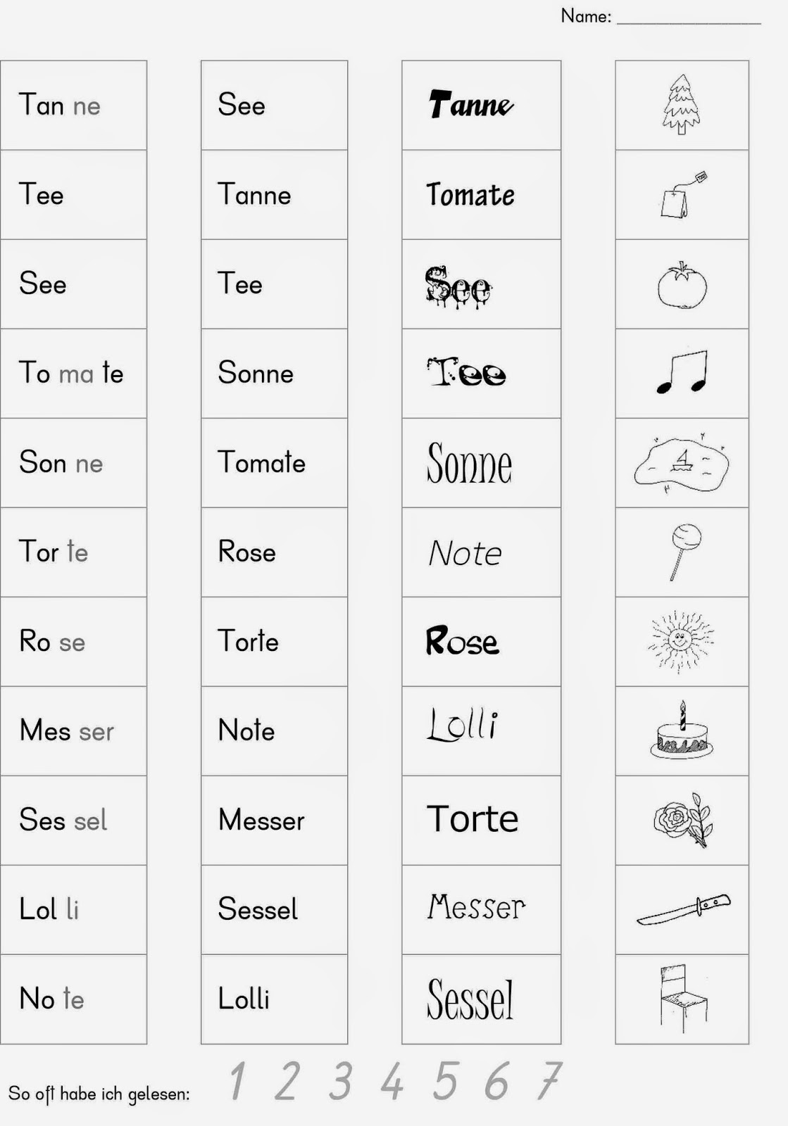Select the 'Sonne' card in second column

(275, 374)
